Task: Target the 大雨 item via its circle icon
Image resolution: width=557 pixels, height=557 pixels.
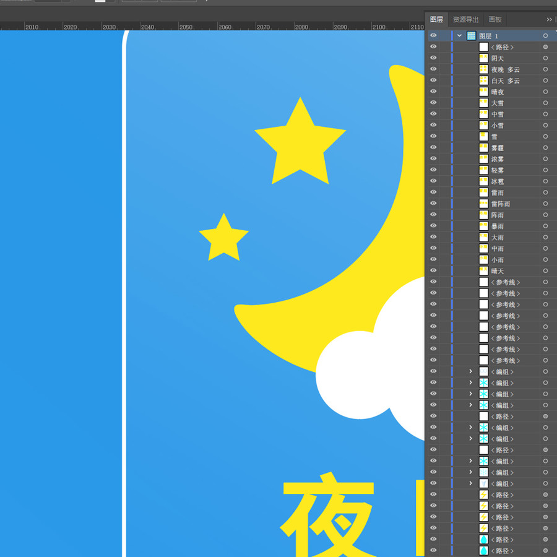Action: (x=545, y=237)
